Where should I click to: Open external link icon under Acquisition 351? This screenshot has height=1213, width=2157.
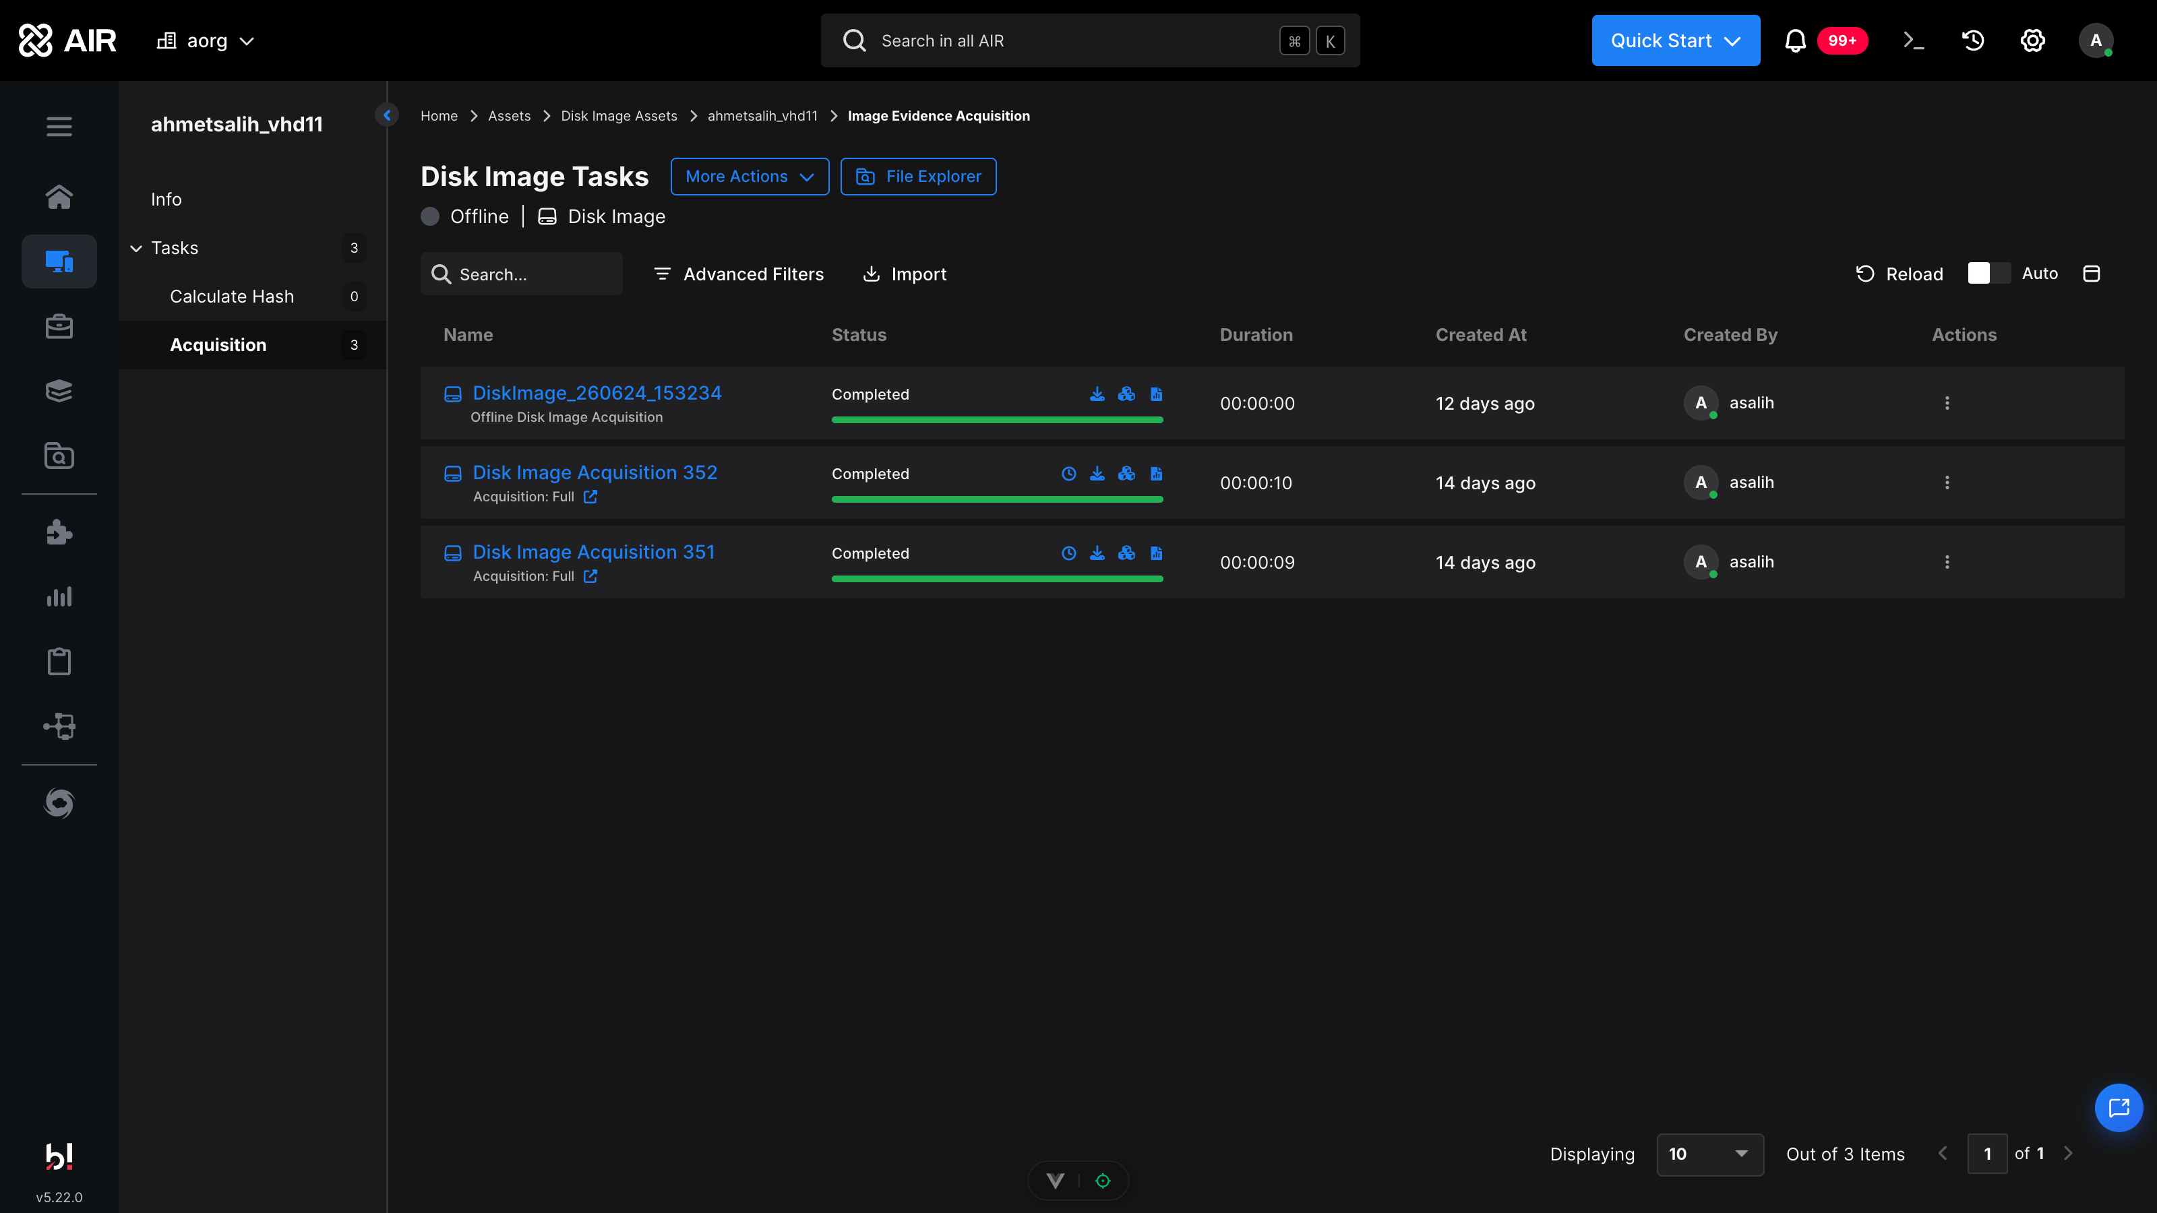point(590,577)
